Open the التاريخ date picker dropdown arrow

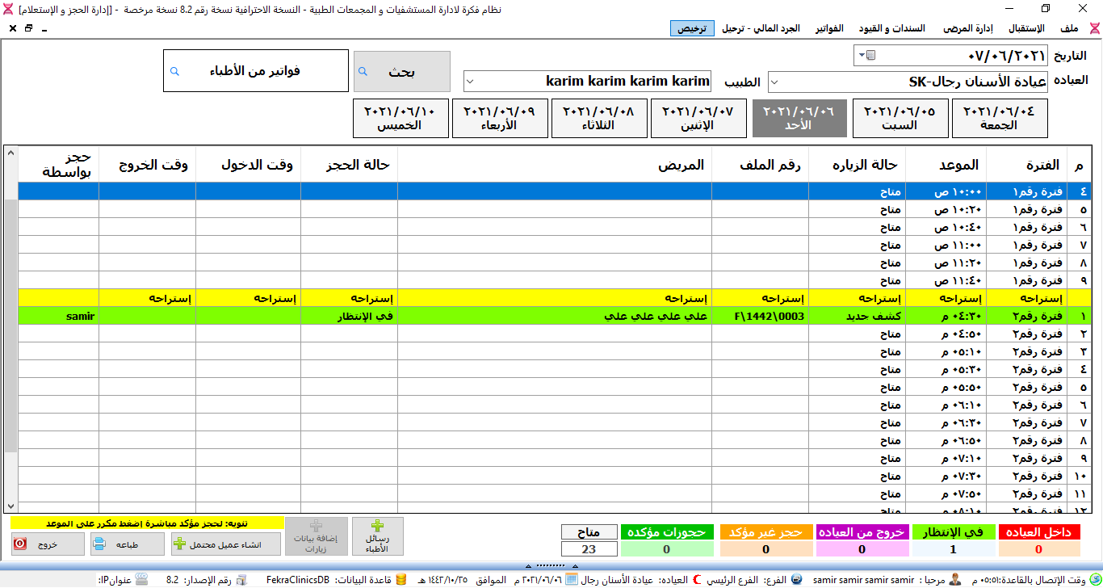pos(861,56)
